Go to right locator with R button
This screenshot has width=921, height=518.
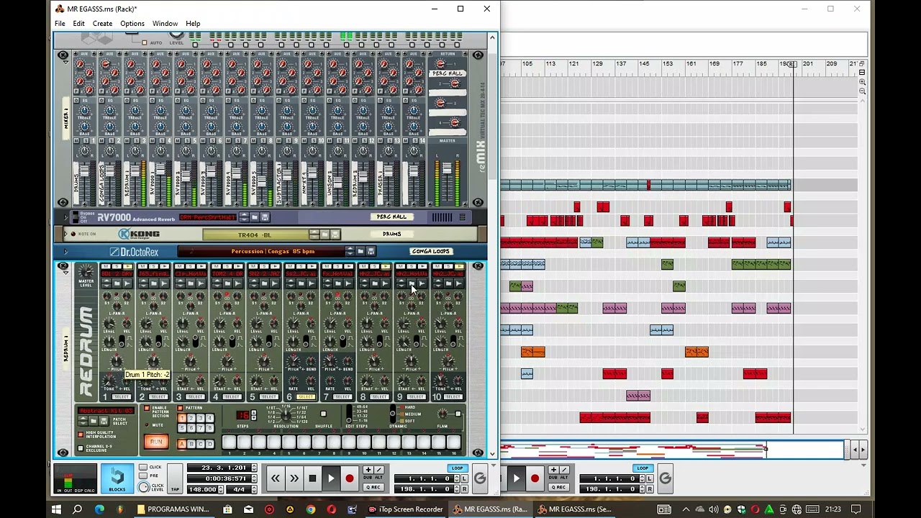[x=464, y=489]
